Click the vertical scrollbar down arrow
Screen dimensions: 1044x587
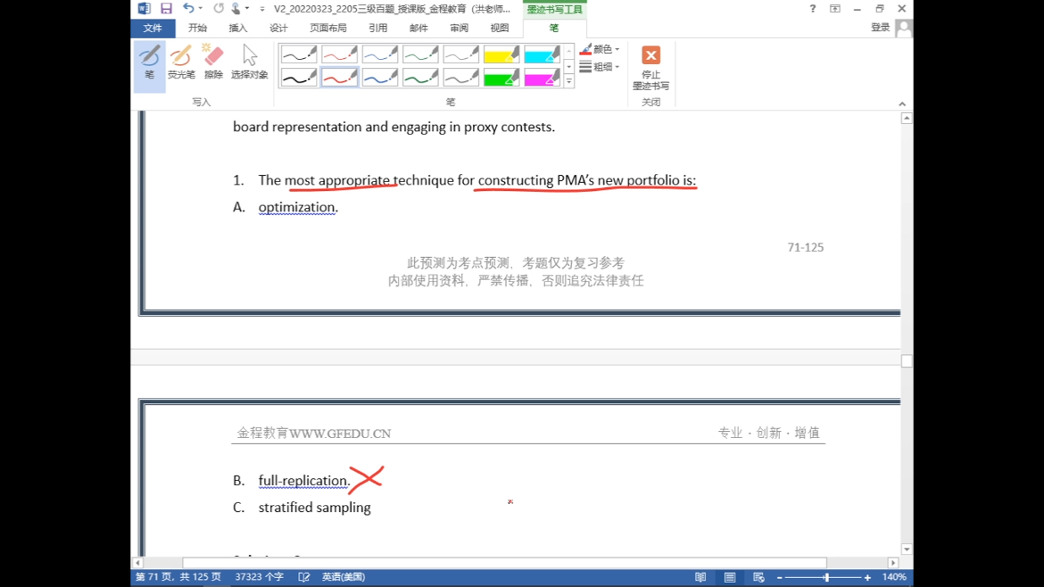[x=907, y=550]
